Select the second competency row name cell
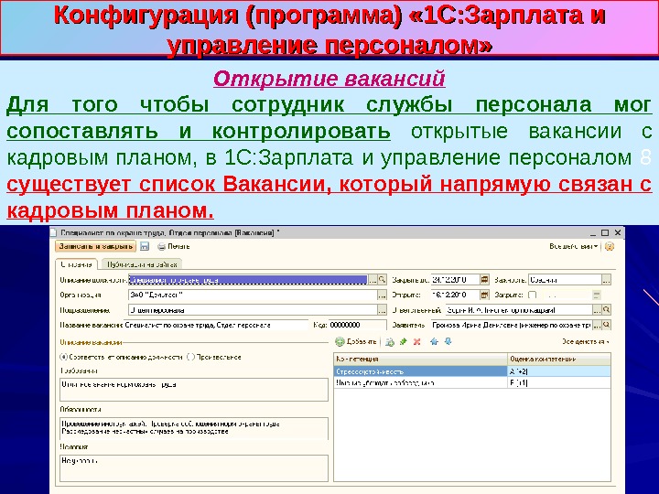This screenshot has width=659, height=494. [x=421, y=382]
